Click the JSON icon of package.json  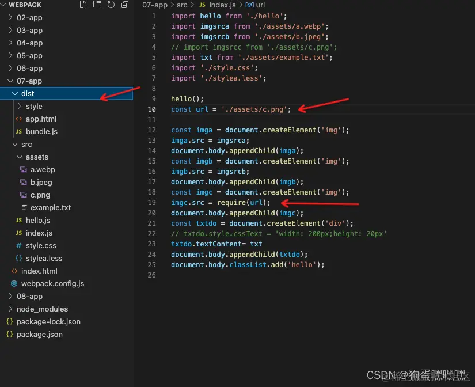point(9,334)
